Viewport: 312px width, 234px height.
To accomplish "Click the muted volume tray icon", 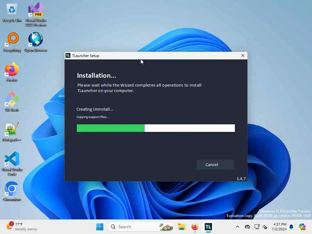I will click(265, 227).
